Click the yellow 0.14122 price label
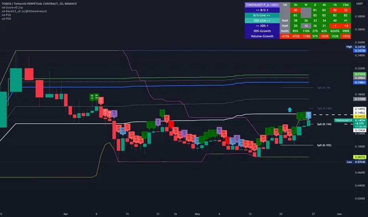368x217 pixels. tap(360, 117)
